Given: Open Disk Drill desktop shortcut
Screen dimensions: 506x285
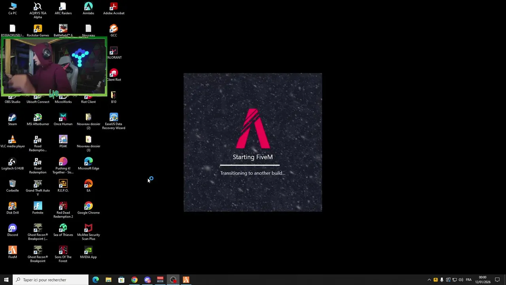Looking at the screenshot, I should pos(13,208).
